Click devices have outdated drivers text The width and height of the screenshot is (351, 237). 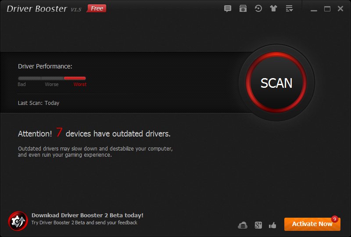tap(118, 134)
